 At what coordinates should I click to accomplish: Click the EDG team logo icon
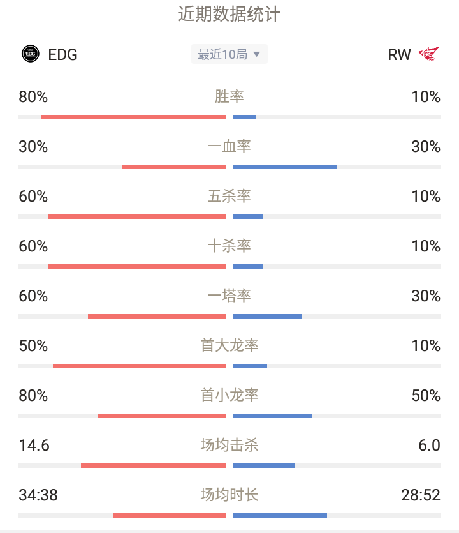click(31, 54)
